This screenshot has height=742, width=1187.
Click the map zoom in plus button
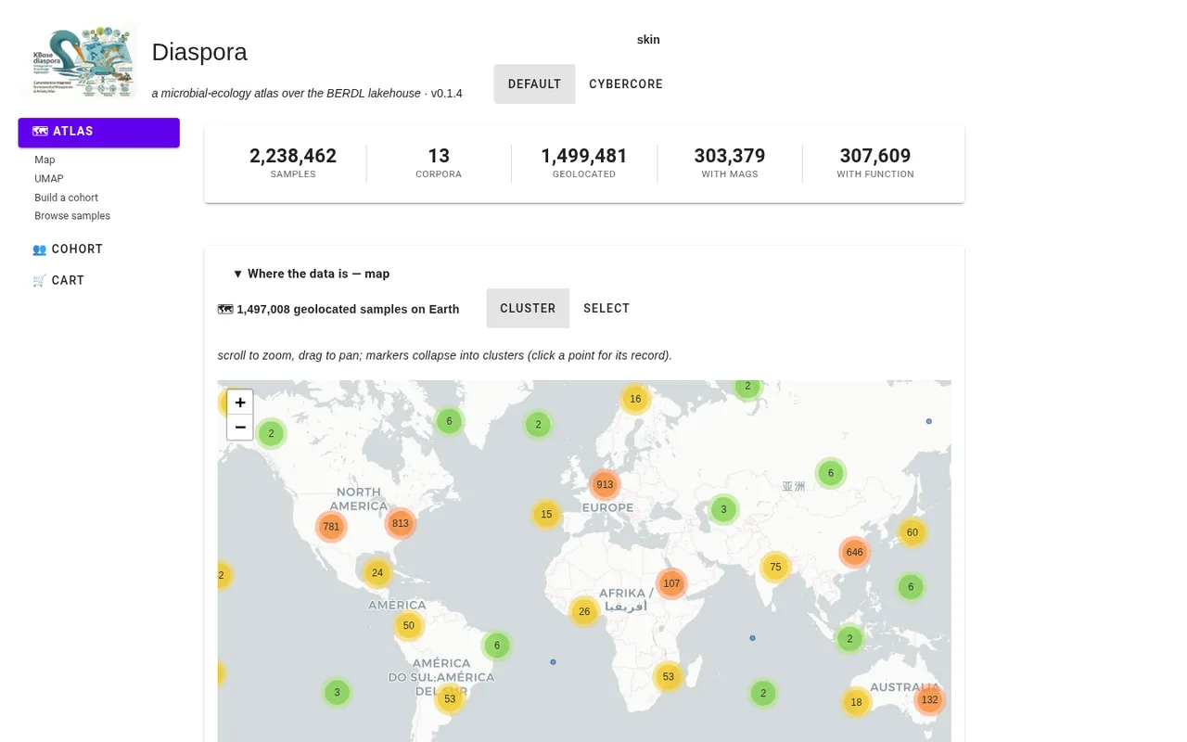pyautogui.click(x=240, y=403)
